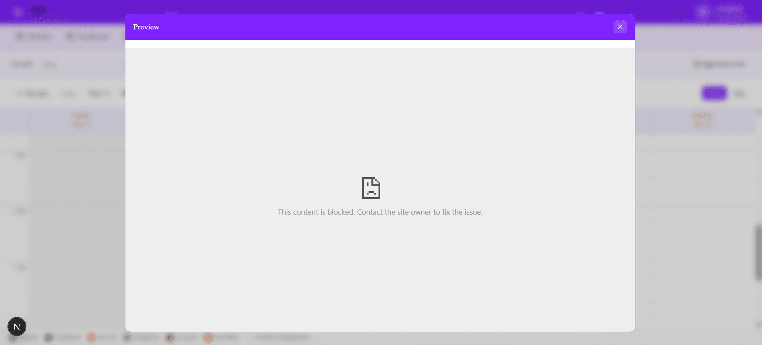
Task: Select first orange legend dot in bottom bar
Action: (92, 337)
